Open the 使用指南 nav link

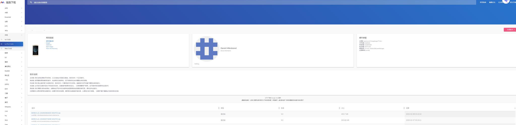coord(483,2)
